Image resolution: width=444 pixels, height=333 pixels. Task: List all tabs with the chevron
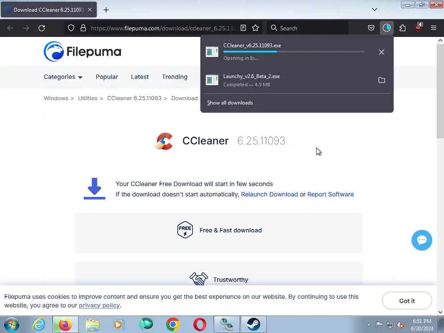click(374, 10)
